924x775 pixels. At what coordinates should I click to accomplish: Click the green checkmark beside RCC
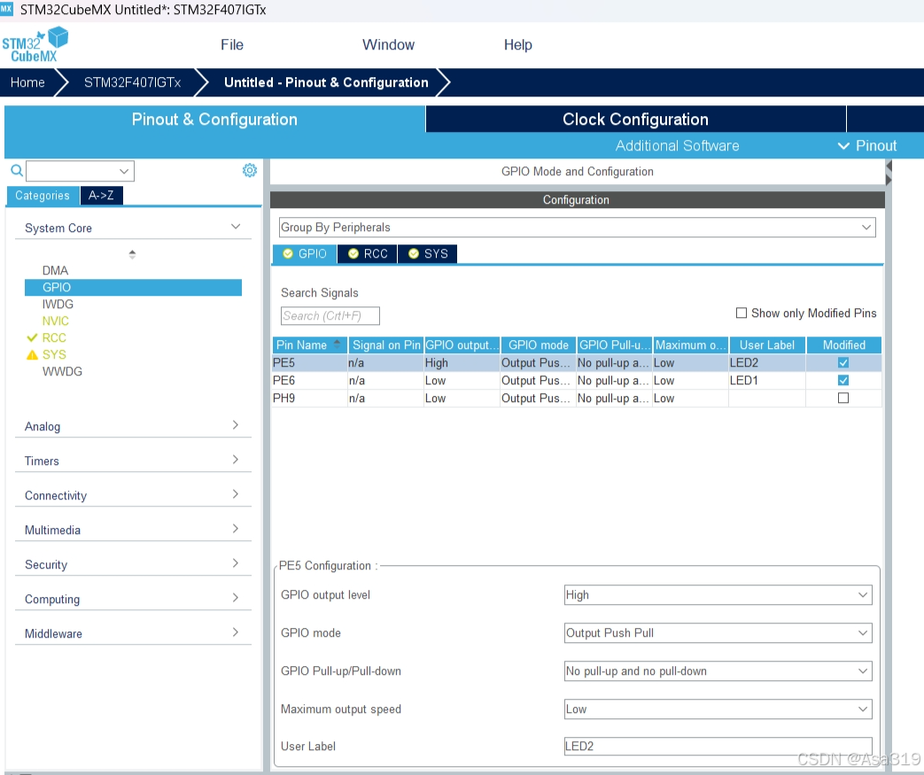point(32,337)
